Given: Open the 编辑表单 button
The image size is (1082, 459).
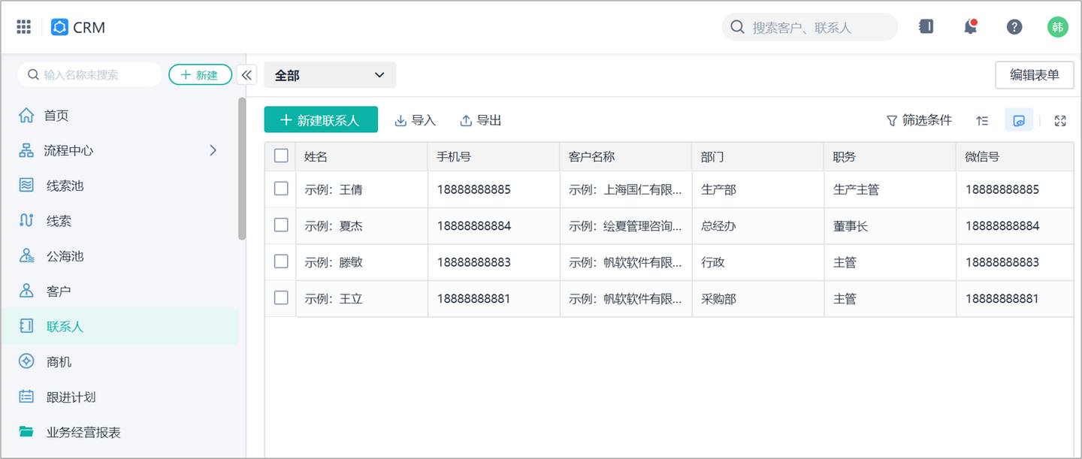Looking at the screenshot, I should point(1034,75).
